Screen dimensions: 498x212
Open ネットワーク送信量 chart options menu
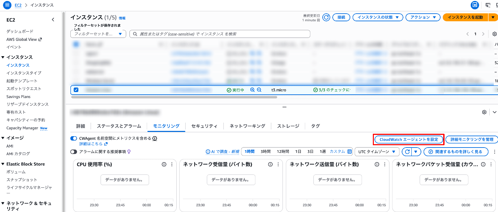(385, 164)
